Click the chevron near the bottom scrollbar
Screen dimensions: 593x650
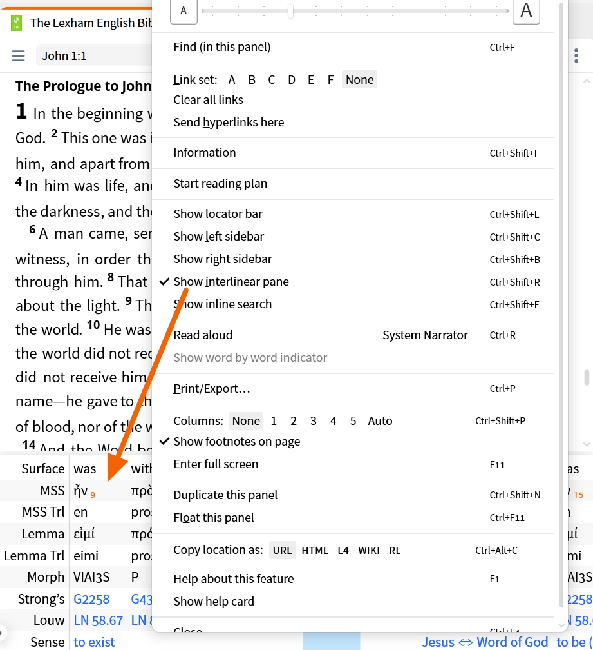tap(587, 444)
